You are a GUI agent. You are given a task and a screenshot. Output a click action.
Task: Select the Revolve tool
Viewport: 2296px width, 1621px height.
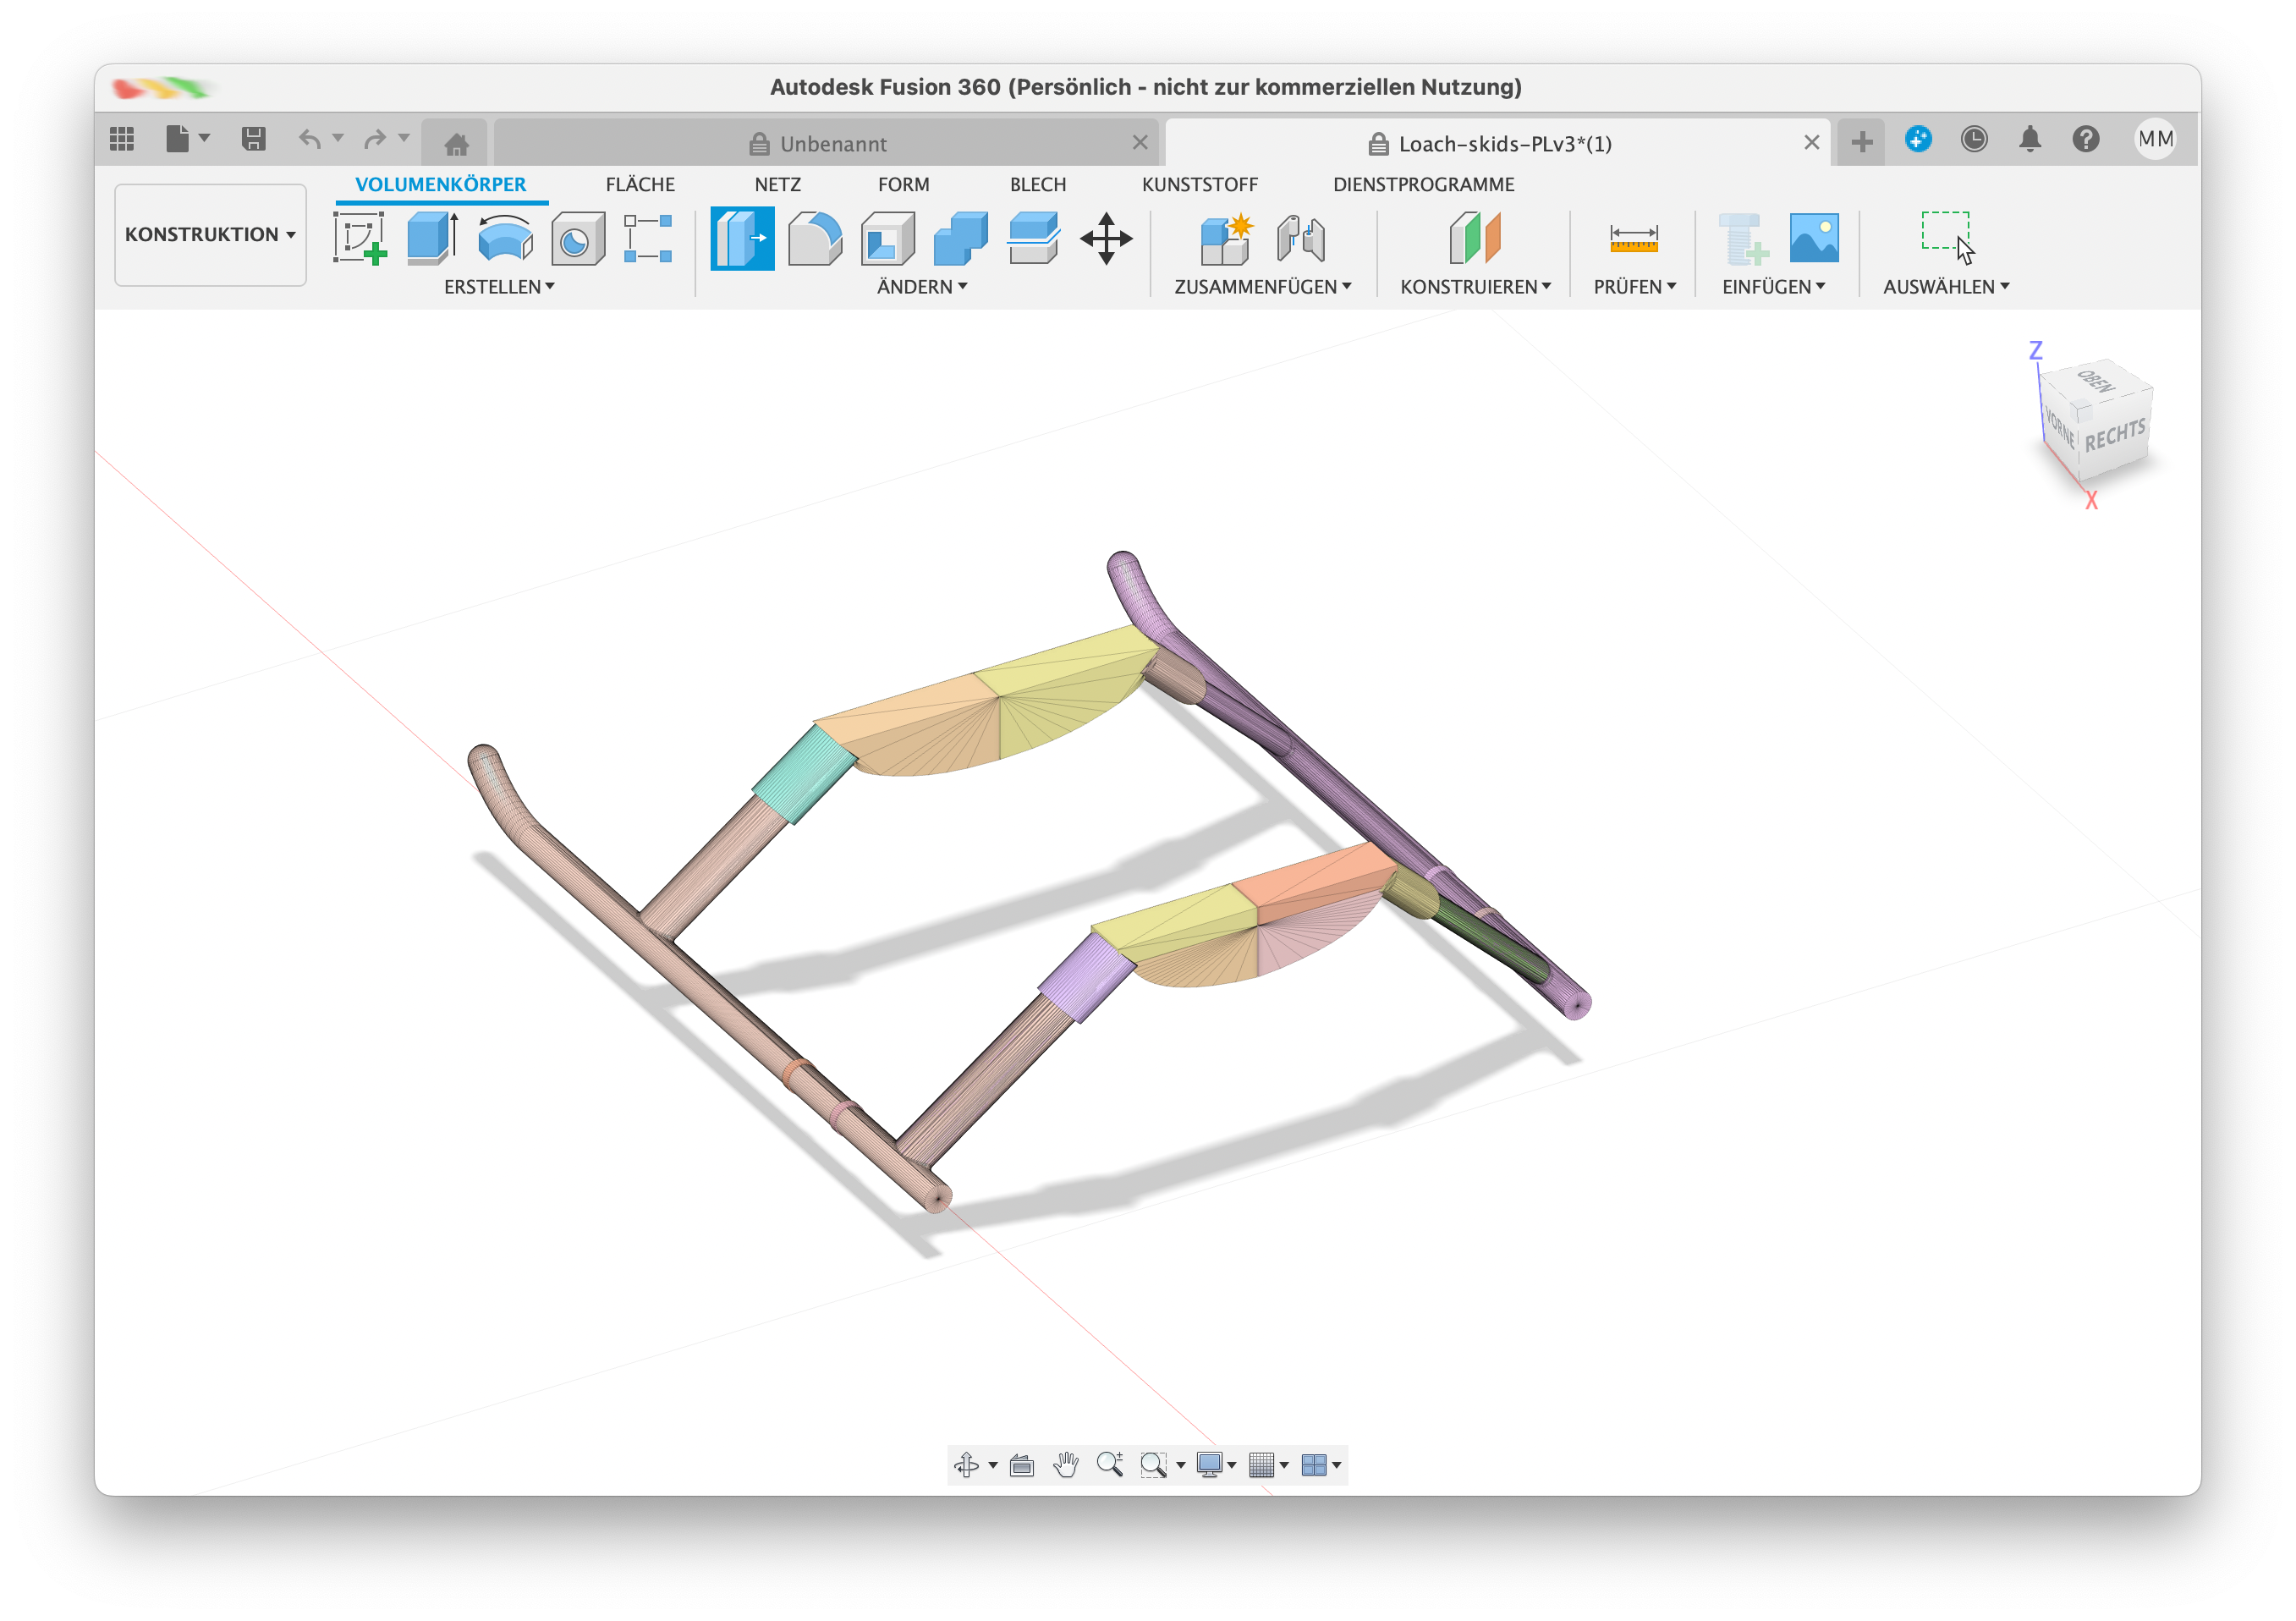pyautogui.click(x=505, y=238)
